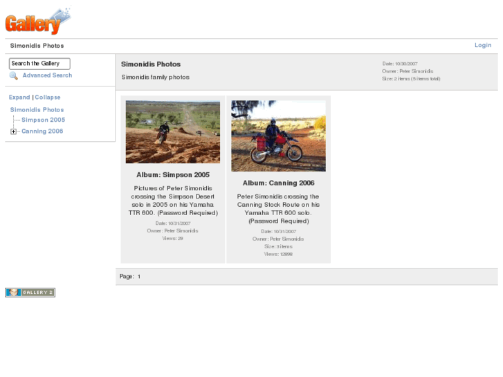Open the Advanced Search link
Screen dimensions: 503x377
47,75
